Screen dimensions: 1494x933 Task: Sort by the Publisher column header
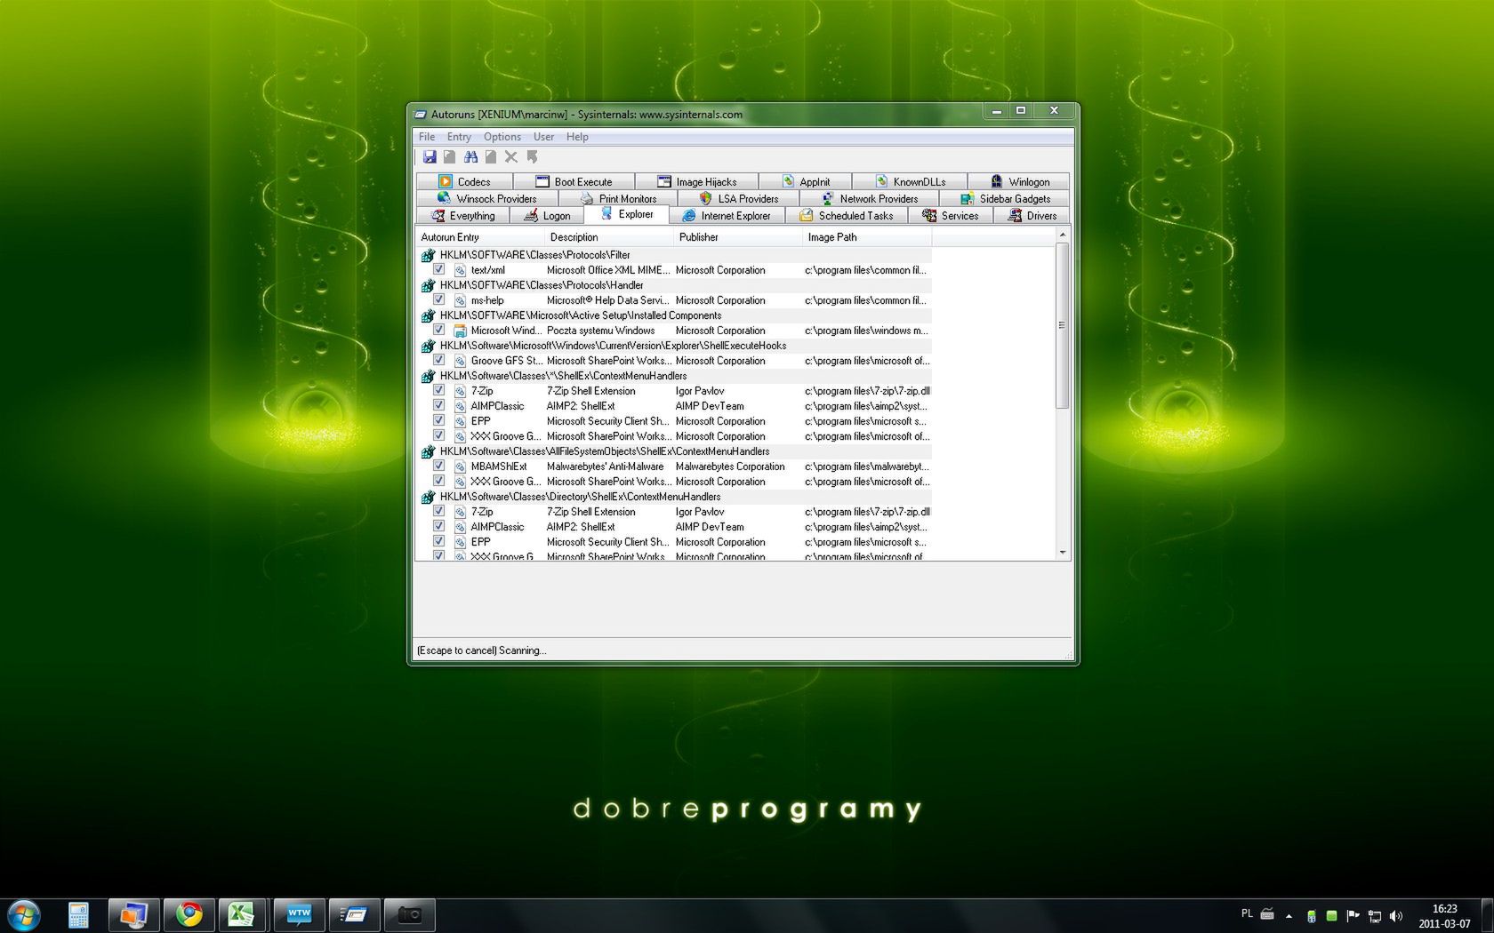(x=738, y=237)
